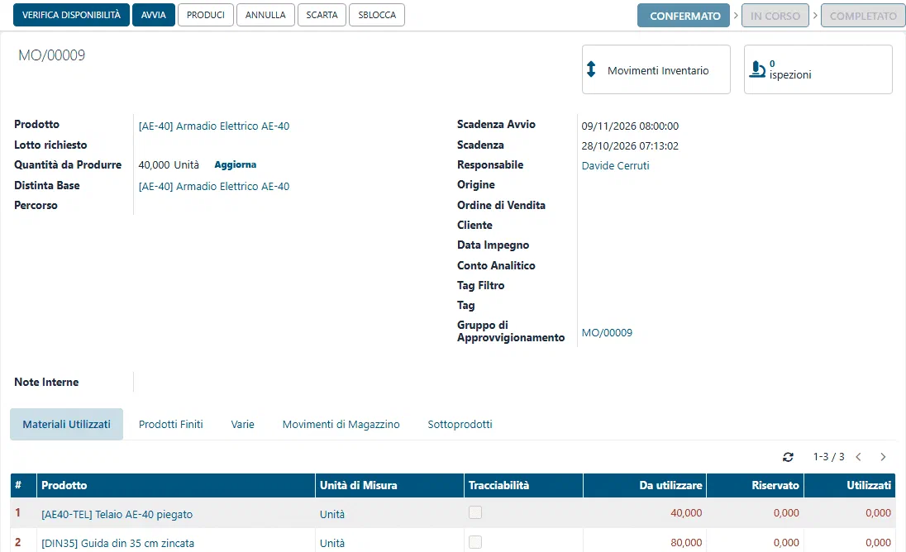Cancel the order with the Annulla button
The height and width of the screenshot is (552, 906).
[x=265, y=15]
